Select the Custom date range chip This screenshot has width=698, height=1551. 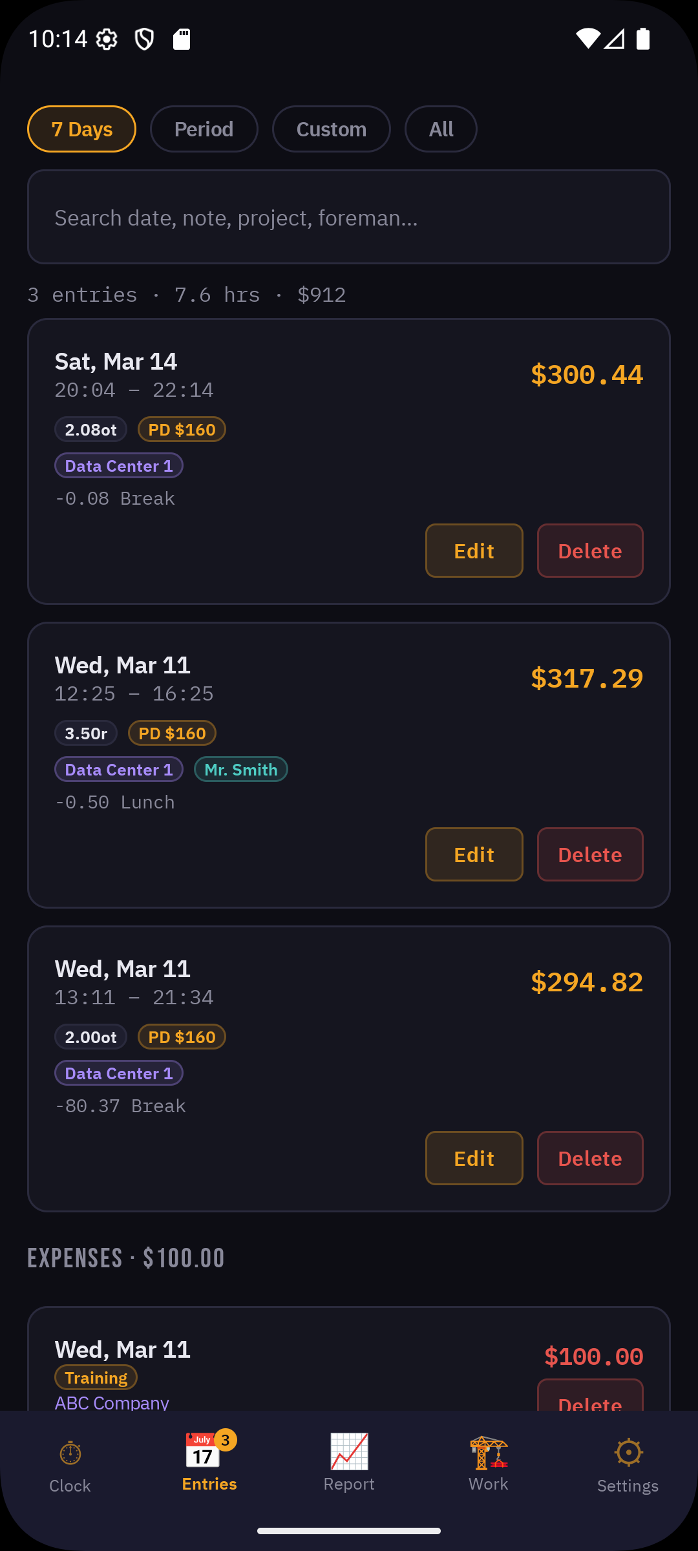(x=331, y=129)
